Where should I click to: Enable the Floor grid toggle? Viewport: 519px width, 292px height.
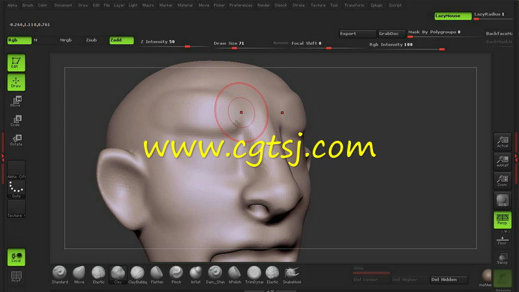pyautogui.click(x=502, y=240)
